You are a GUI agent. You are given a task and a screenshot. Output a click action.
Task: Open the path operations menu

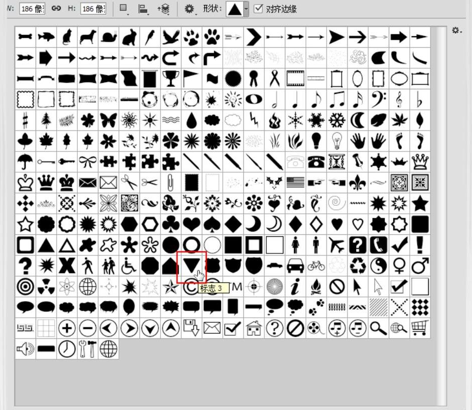tap(124, 9)
